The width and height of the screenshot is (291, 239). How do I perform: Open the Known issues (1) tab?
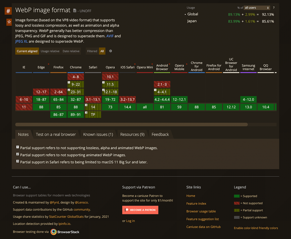tap(98, 134)
